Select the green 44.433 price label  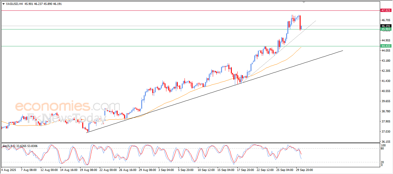coord(386,46)
